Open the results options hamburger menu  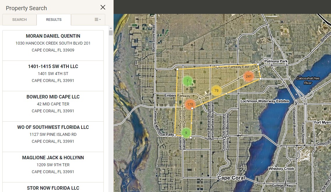[x=97, y=19]
